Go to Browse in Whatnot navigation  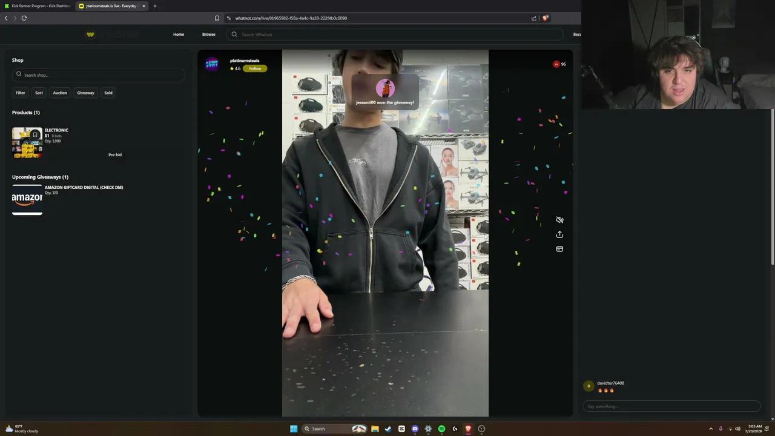pyautogui.click(x=209, y=35)
